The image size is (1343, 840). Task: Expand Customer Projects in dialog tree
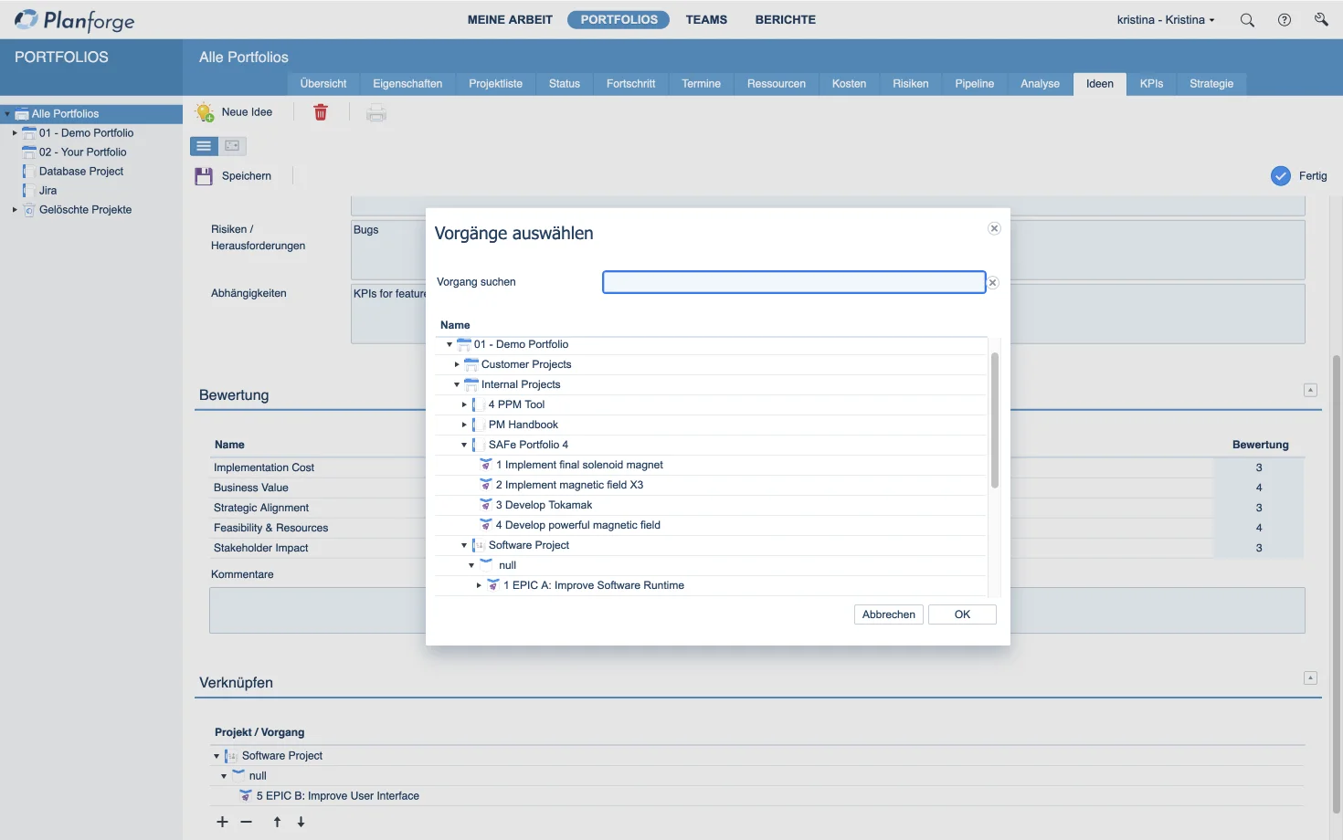[457, 364]
